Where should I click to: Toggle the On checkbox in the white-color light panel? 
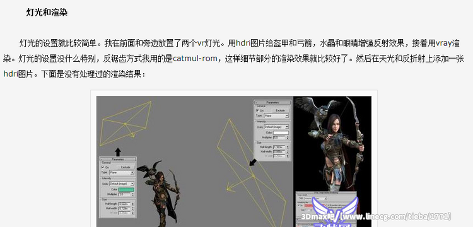257,110
